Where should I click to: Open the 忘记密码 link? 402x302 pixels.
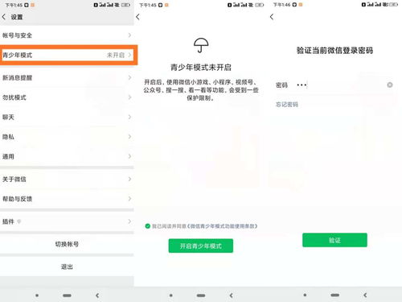(x=287, y=105)
